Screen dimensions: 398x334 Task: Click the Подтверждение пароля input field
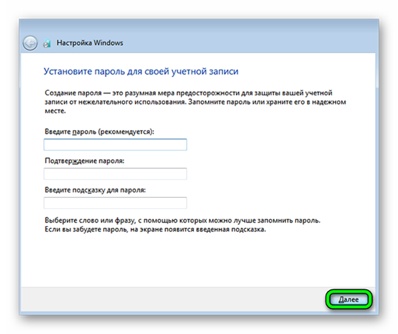pos(115,174)
